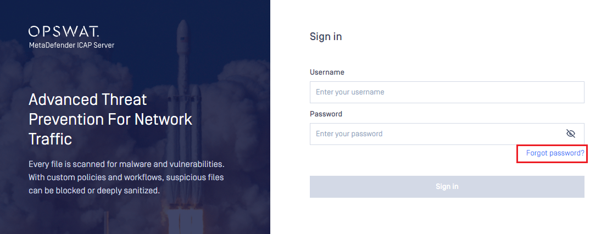Click the grey Sign in button

coord(447,187)
